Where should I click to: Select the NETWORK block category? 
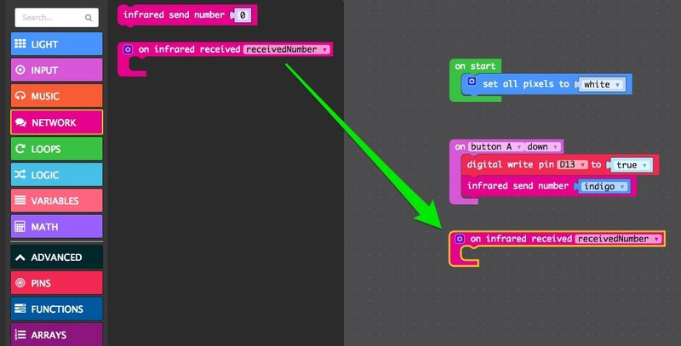56,122
